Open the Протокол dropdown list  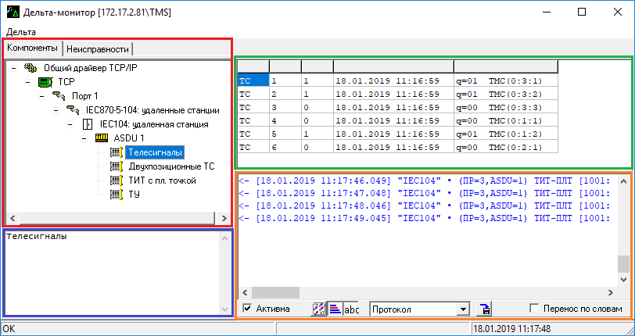click(463, 309)
